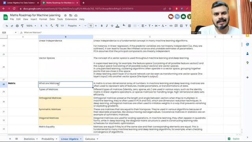The image size is (252, 142).
Task: Click the font size field showing 10
Action: click(x=91, y=26)
